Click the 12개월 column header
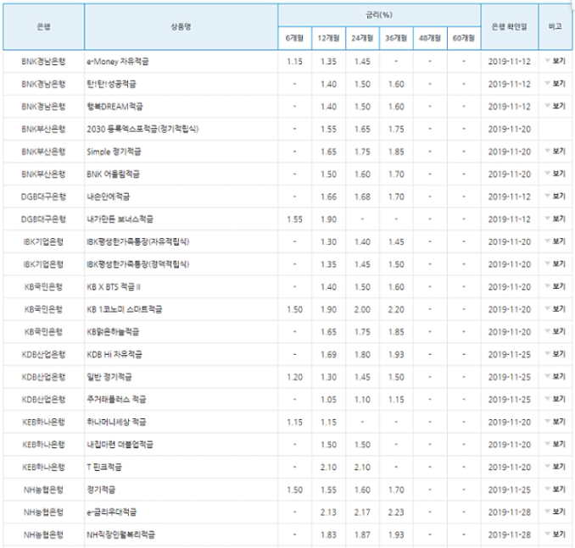575x548 pixels. click(x=328, y=38)
